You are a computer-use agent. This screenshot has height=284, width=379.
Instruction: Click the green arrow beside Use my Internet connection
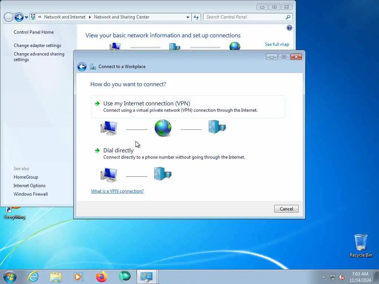point(97,104)
